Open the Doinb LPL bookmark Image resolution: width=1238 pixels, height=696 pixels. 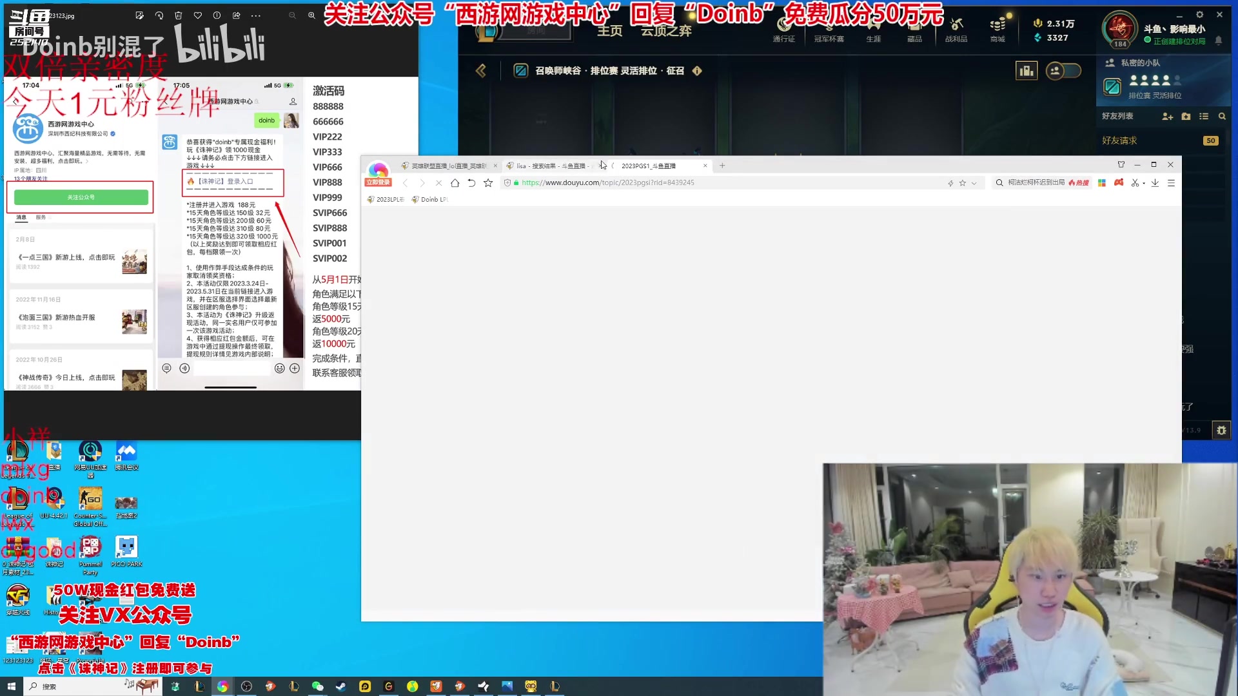(x=429, y=200)
